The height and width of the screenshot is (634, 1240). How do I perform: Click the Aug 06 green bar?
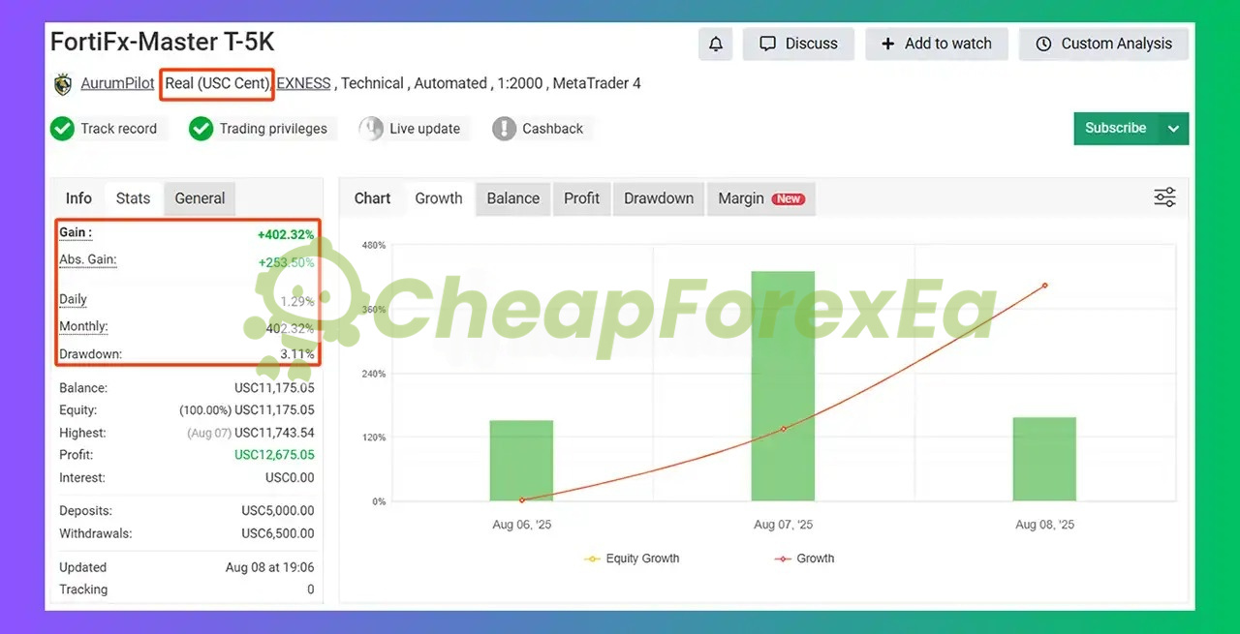(x=521, y=460)
